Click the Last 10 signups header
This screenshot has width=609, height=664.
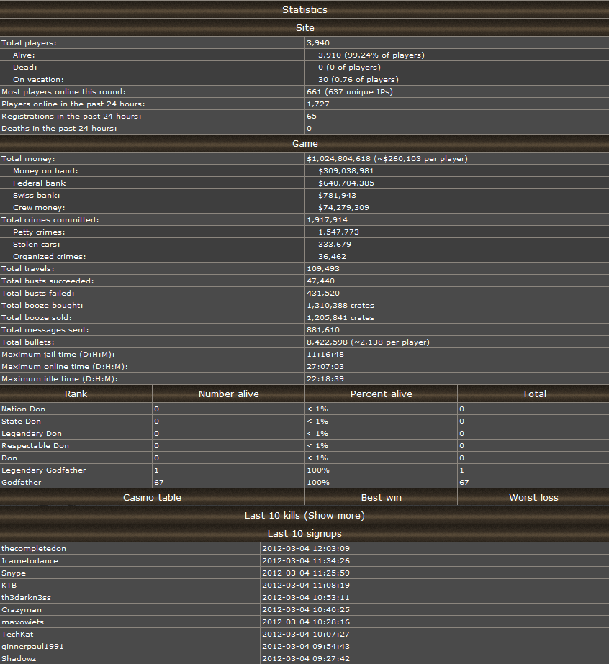click(304, 534)
